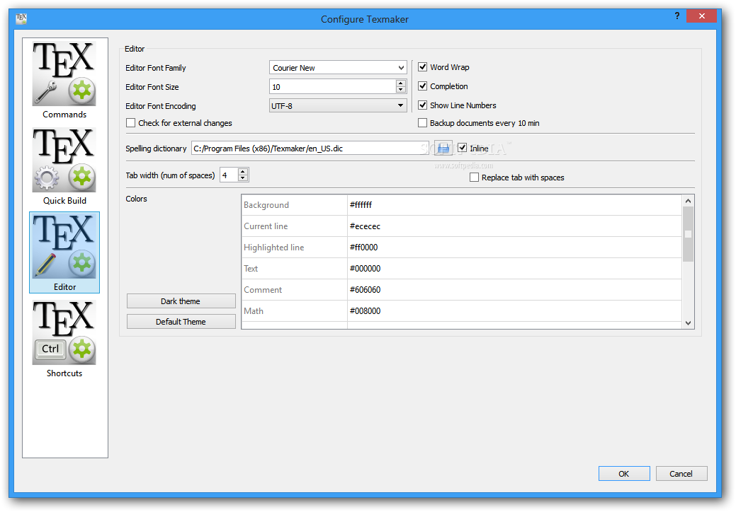Image resolution: width=736 pixels, height=512 pixels.
Task: Close the Configure Texmaker window
Action: pos(701,16)
